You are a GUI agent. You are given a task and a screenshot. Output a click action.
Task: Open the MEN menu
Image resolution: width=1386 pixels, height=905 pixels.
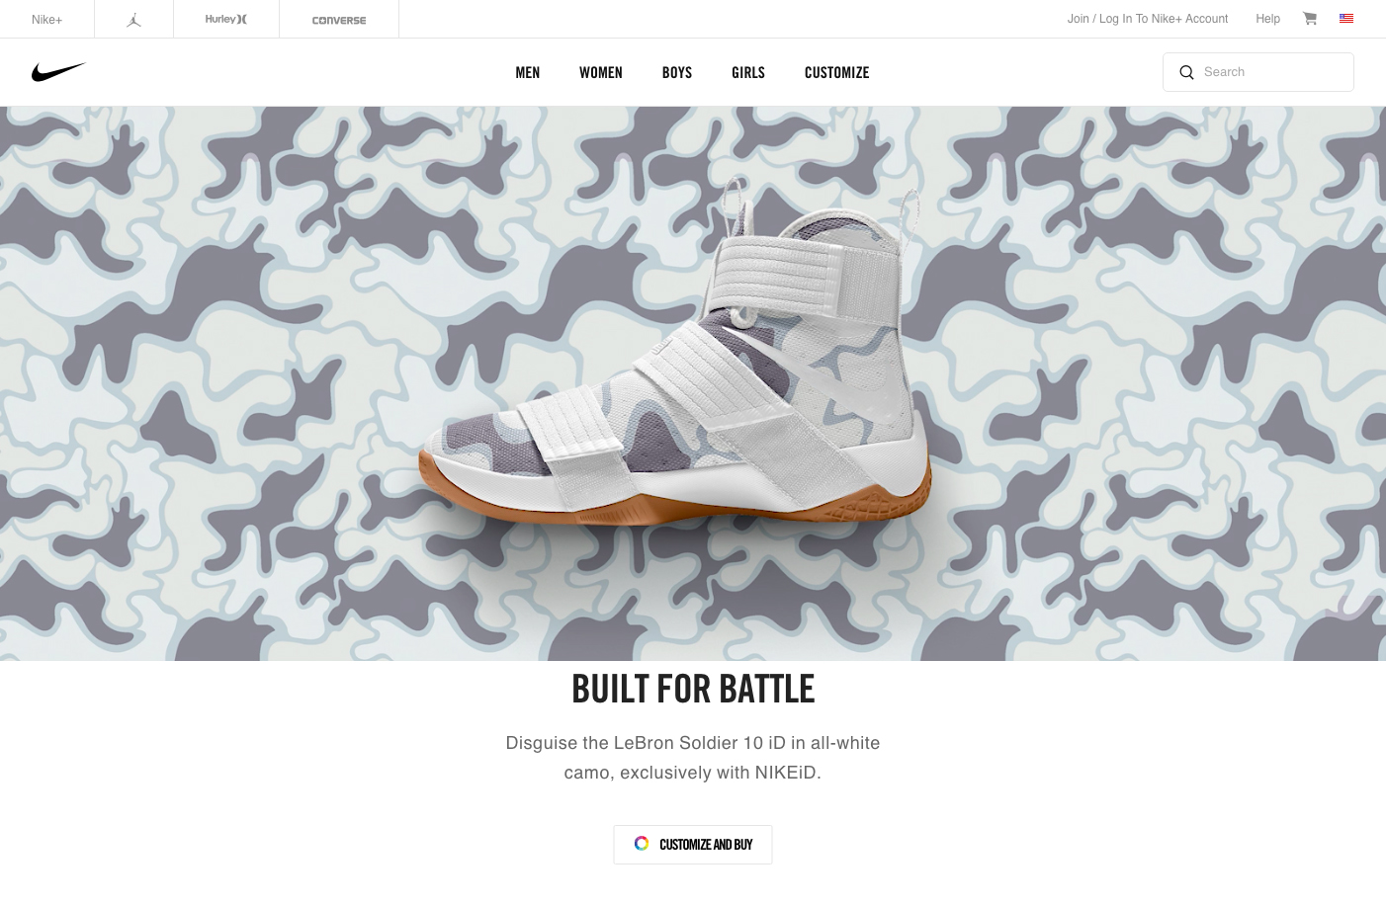tap(528, 72)
